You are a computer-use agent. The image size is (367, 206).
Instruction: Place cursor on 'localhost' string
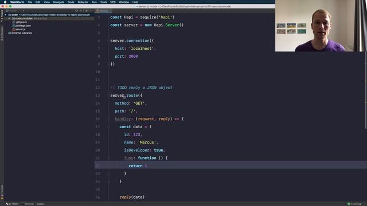point(141,49)
